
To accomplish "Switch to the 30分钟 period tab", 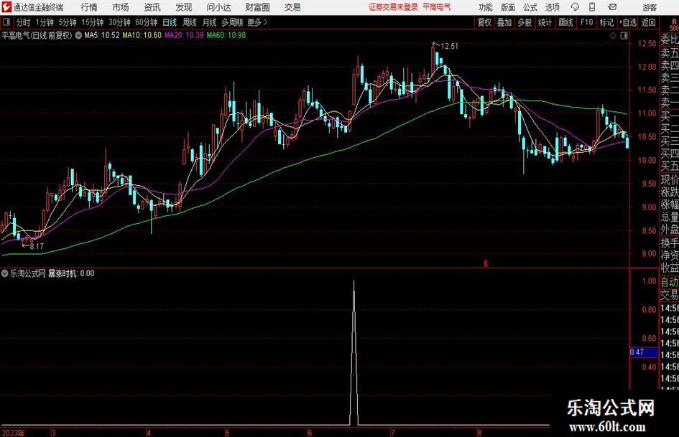I will tap(119, 22).
